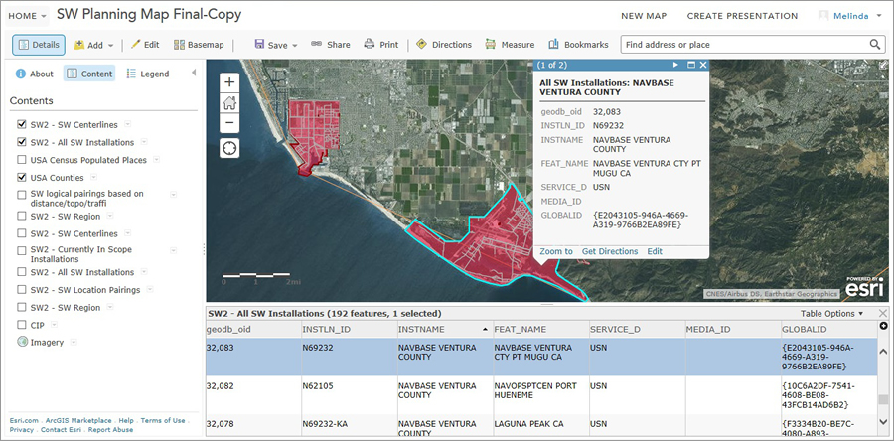Zoom in with the plus map button

pos(229,82)
